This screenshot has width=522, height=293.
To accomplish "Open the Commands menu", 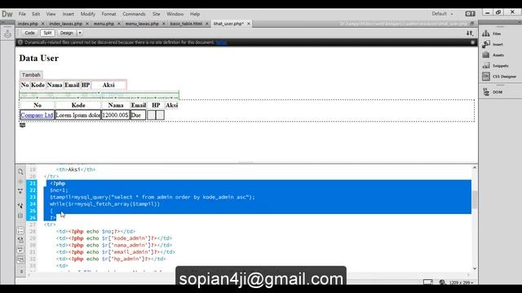I will pos(134,14).
